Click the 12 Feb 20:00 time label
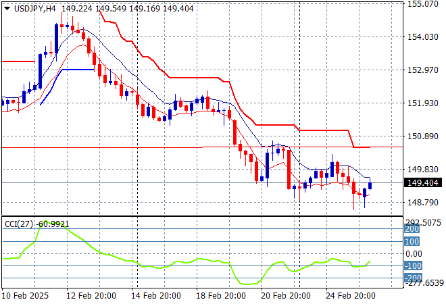 tap(91, 296)
